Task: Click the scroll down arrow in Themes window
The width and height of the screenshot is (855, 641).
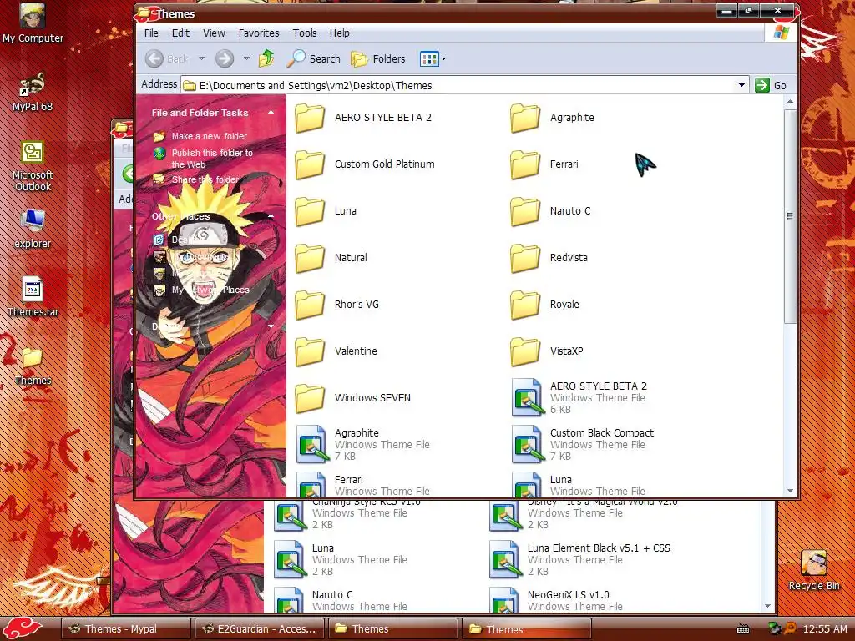Action: point(790,491)
